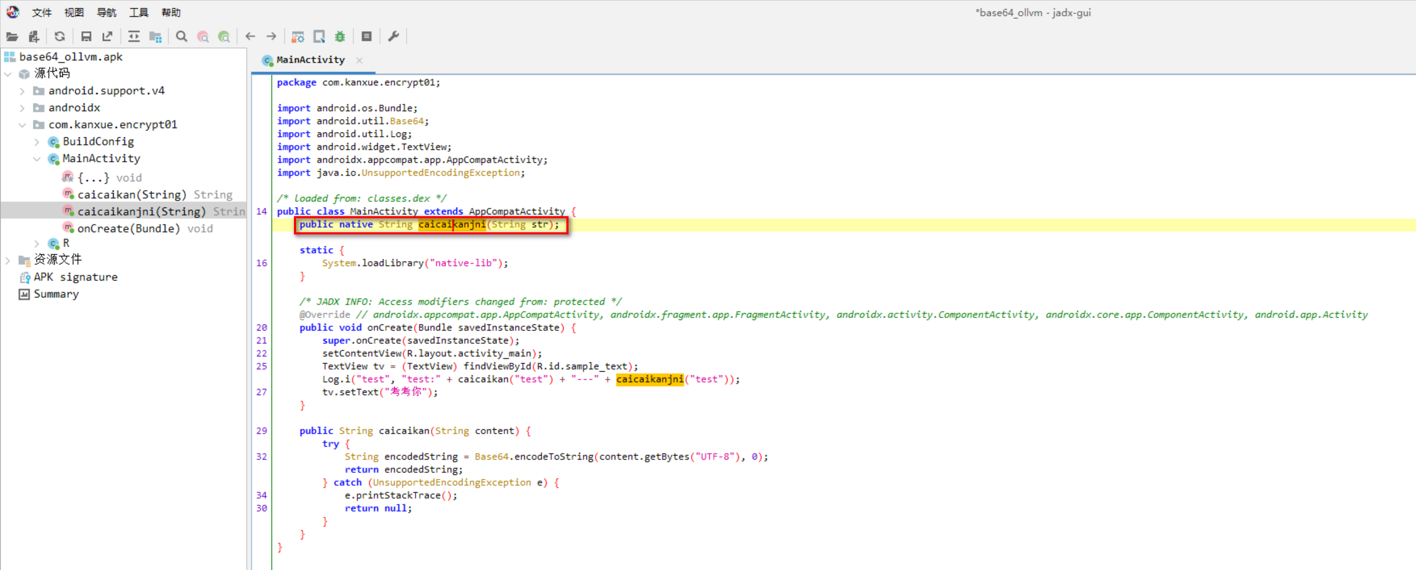Open text search magnifier icon

tap(181, 37)
